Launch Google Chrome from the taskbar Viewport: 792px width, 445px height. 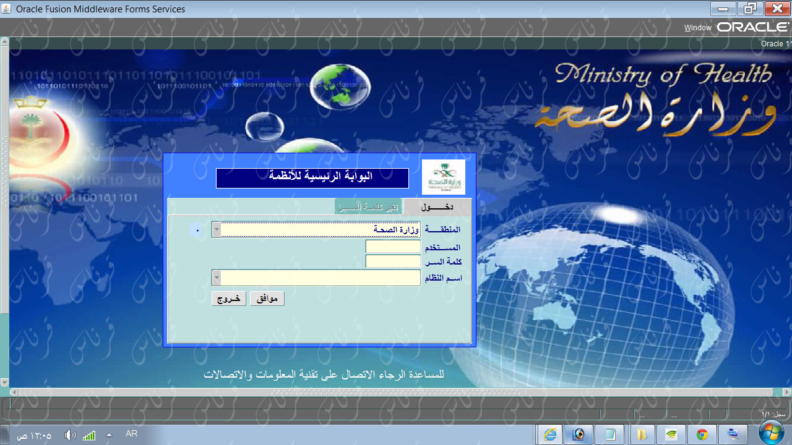point(702,434)
